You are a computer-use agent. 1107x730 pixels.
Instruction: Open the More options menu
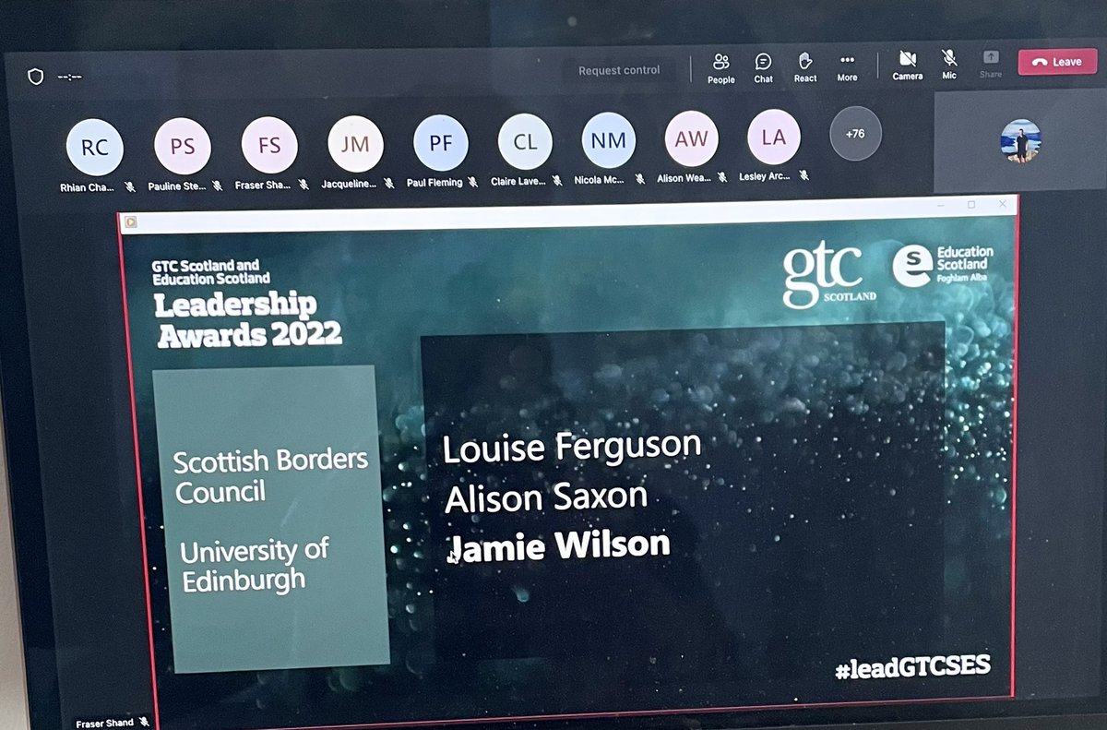847,68
